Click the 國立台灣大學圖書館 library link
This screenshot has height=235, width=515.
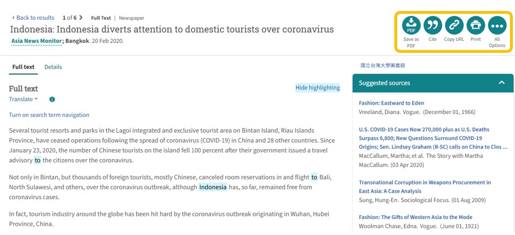coord(382,65)
